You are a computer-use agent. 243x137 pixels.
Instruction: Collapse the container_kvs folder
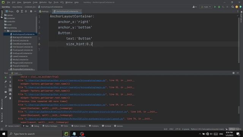point(5,31)
